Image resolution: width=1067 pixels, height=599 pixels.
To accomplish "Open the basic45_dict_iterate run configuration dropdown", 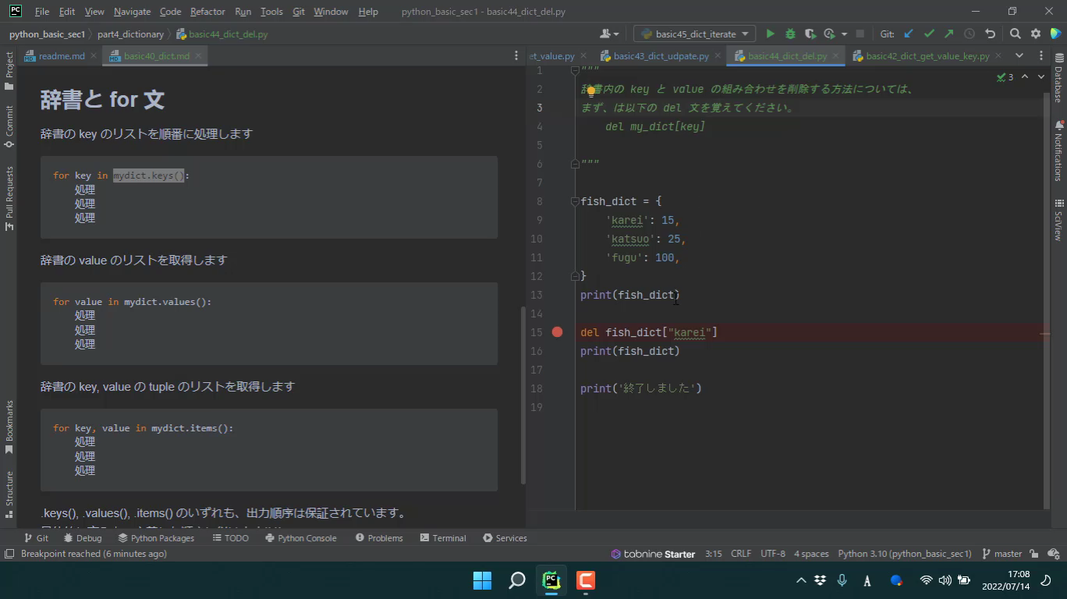I will 694,34.
